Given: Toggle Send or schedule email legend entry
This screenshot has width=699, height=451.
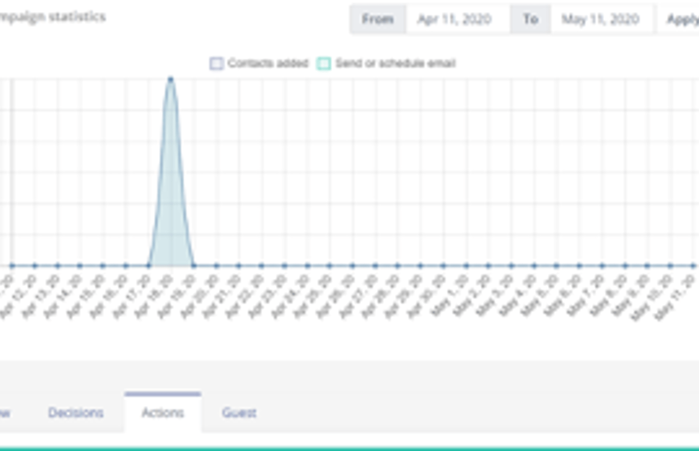Looking at the screenshot, I should (386, 63).
